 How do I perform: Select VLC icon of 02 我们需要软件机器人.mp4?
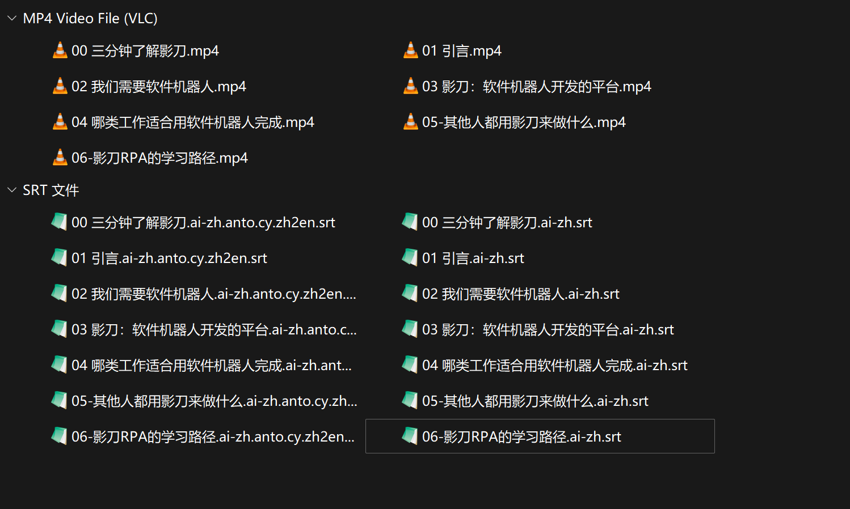click(60, 86)
